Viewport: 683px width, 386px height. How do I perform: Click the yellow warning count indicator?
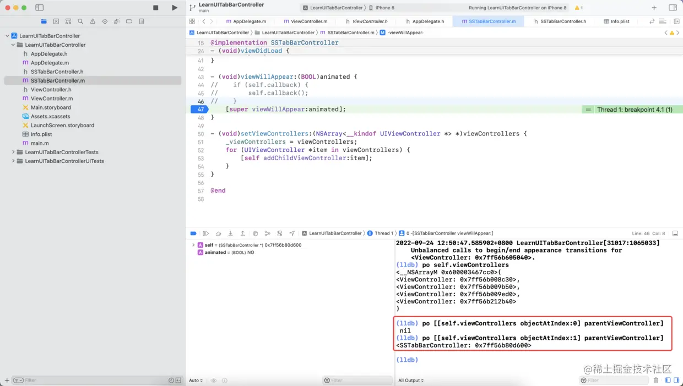[x=579, y=8]
